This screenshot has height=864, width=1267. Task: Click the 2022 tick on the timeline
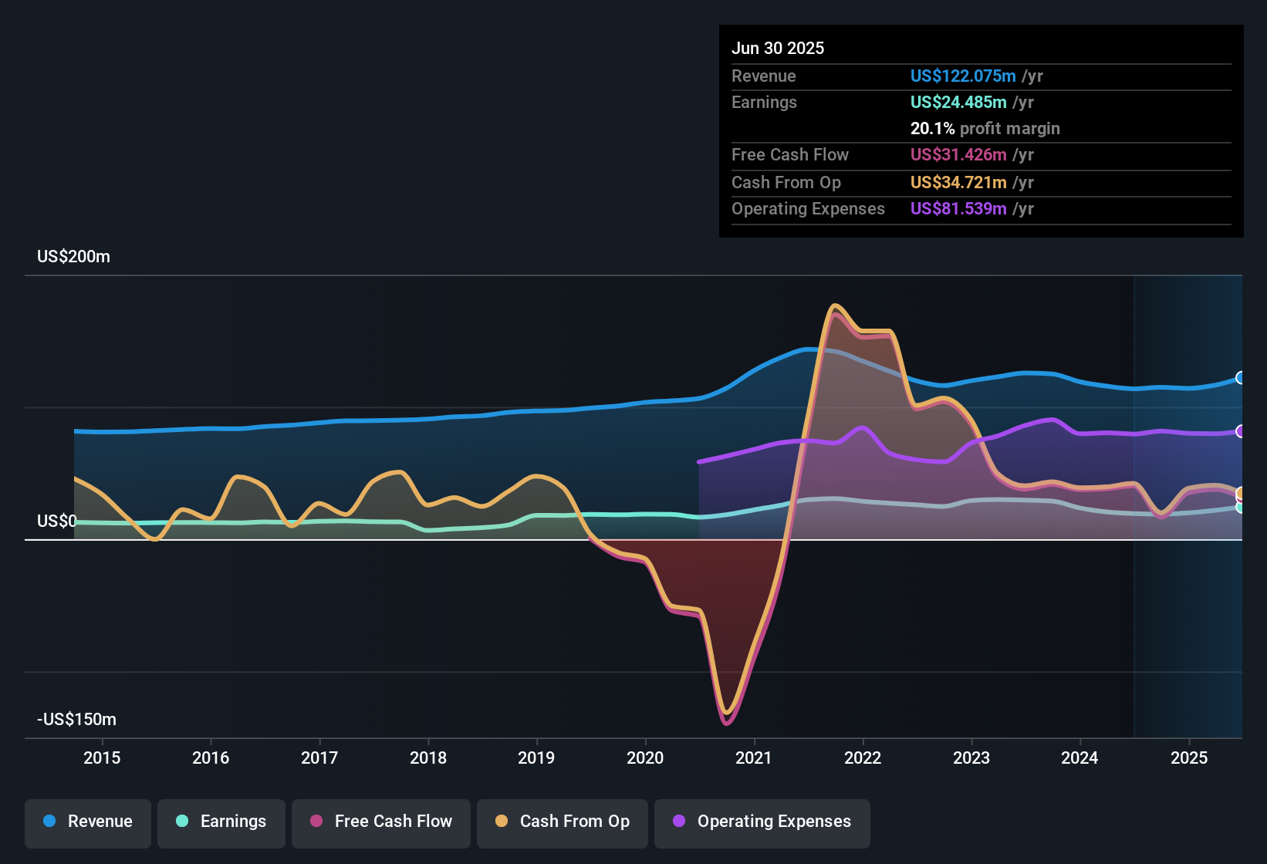[x=863, y=758]
